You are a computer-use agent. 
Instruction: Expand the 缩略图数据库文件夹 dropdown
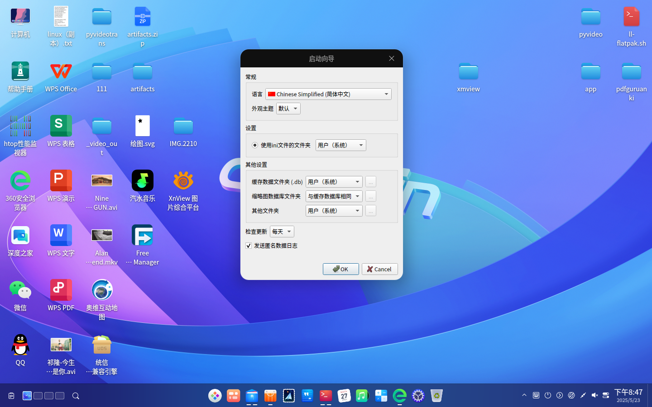[x=334, y=196]
